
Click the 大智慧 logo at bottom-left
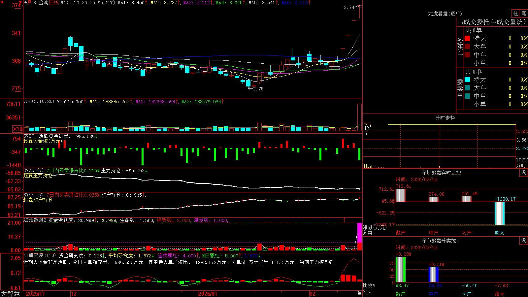pos(11,293)
